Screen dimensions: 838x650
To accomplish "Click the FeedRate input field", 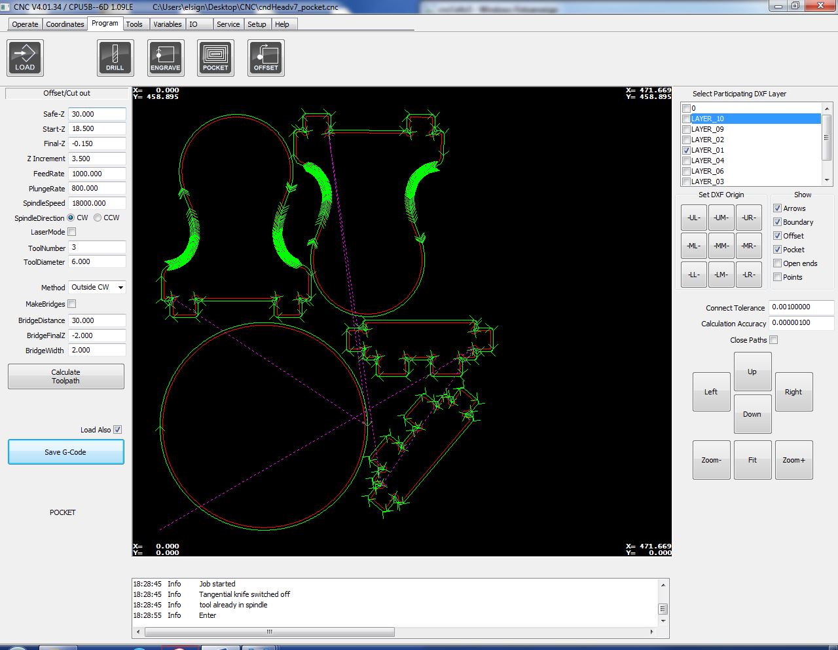I will 97,174.
